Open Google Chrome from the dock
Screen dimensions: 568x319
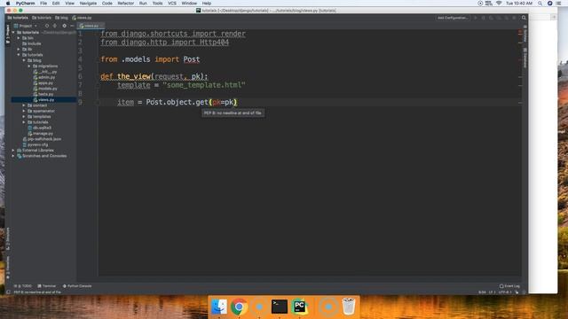[x=239, y=307]
